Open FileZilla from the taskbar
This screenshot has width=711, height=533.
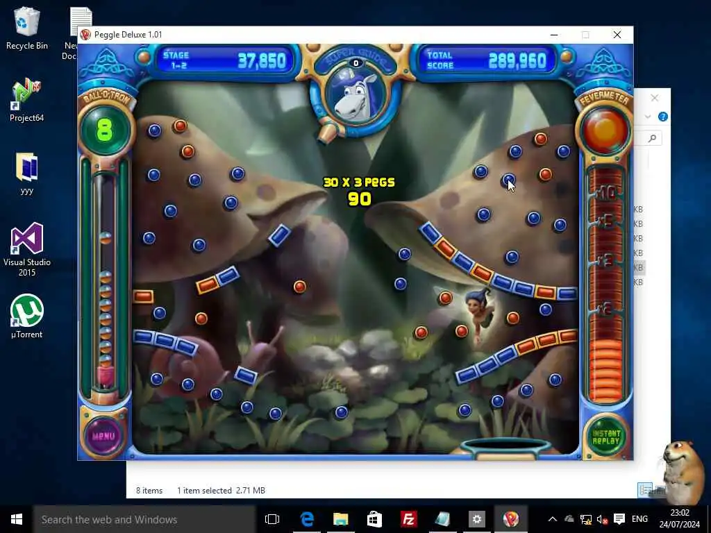tap(408, 519)
